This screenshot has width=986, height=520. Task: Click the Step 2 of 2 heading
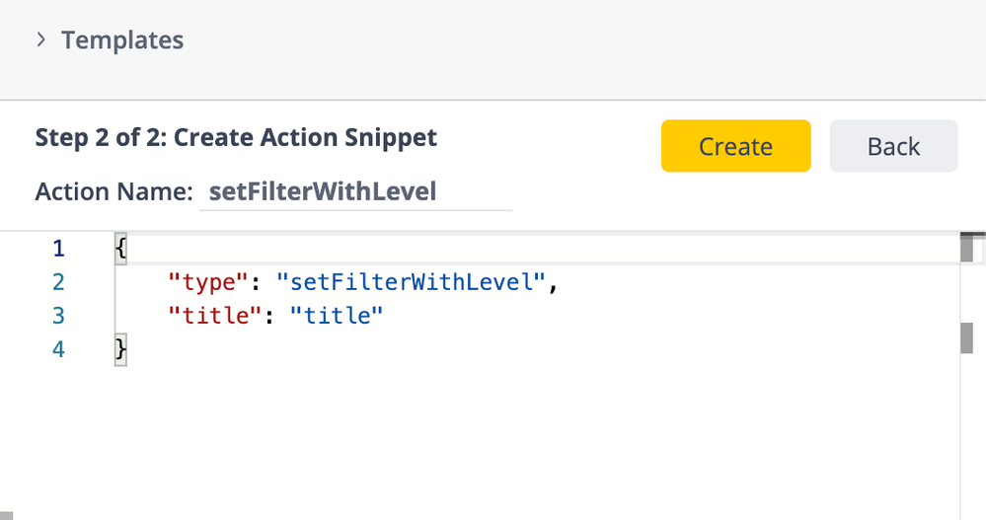click(236, 137)
